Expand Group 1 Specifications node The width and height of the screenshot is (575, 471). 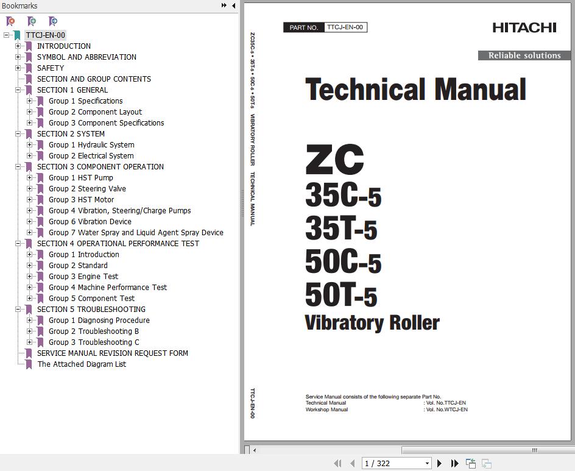point(29,101)
